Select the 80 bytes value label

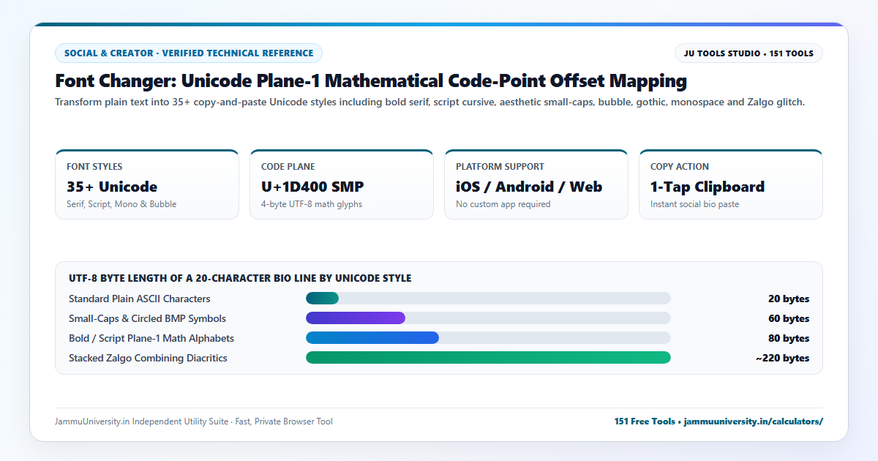point(789,338)
